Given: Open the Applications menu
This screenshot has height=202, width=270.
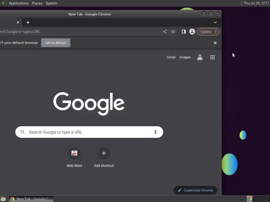Looking at the screenshot, I should click(x=19, y=3).
